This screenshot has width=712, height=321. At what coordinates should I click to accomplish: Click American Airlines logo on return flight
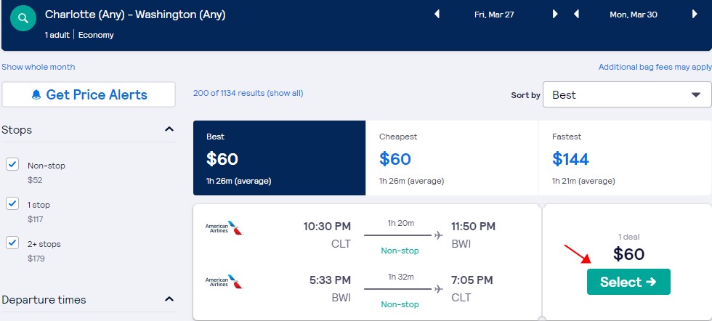224,282
